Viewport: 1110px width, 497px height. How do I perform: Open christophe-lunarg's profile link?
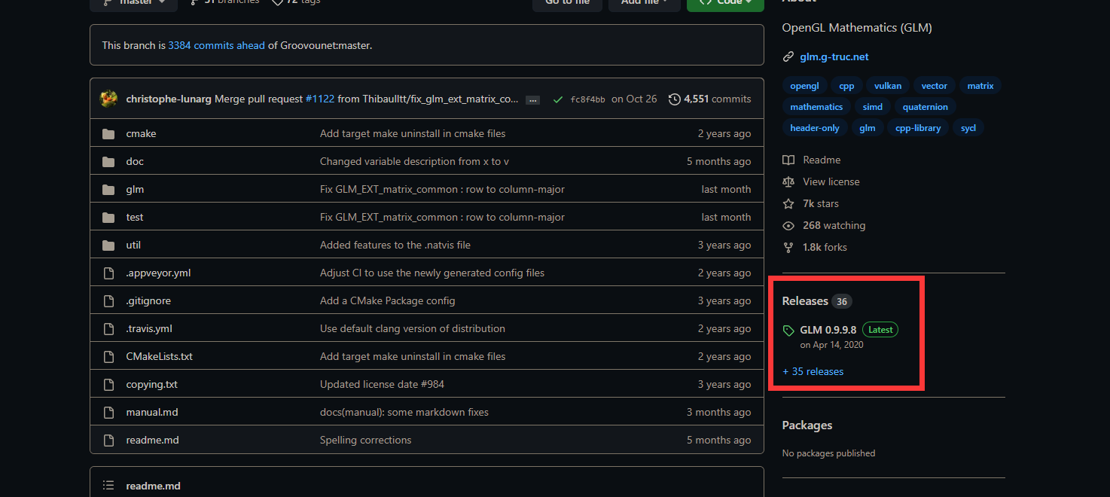click(169, 99)
